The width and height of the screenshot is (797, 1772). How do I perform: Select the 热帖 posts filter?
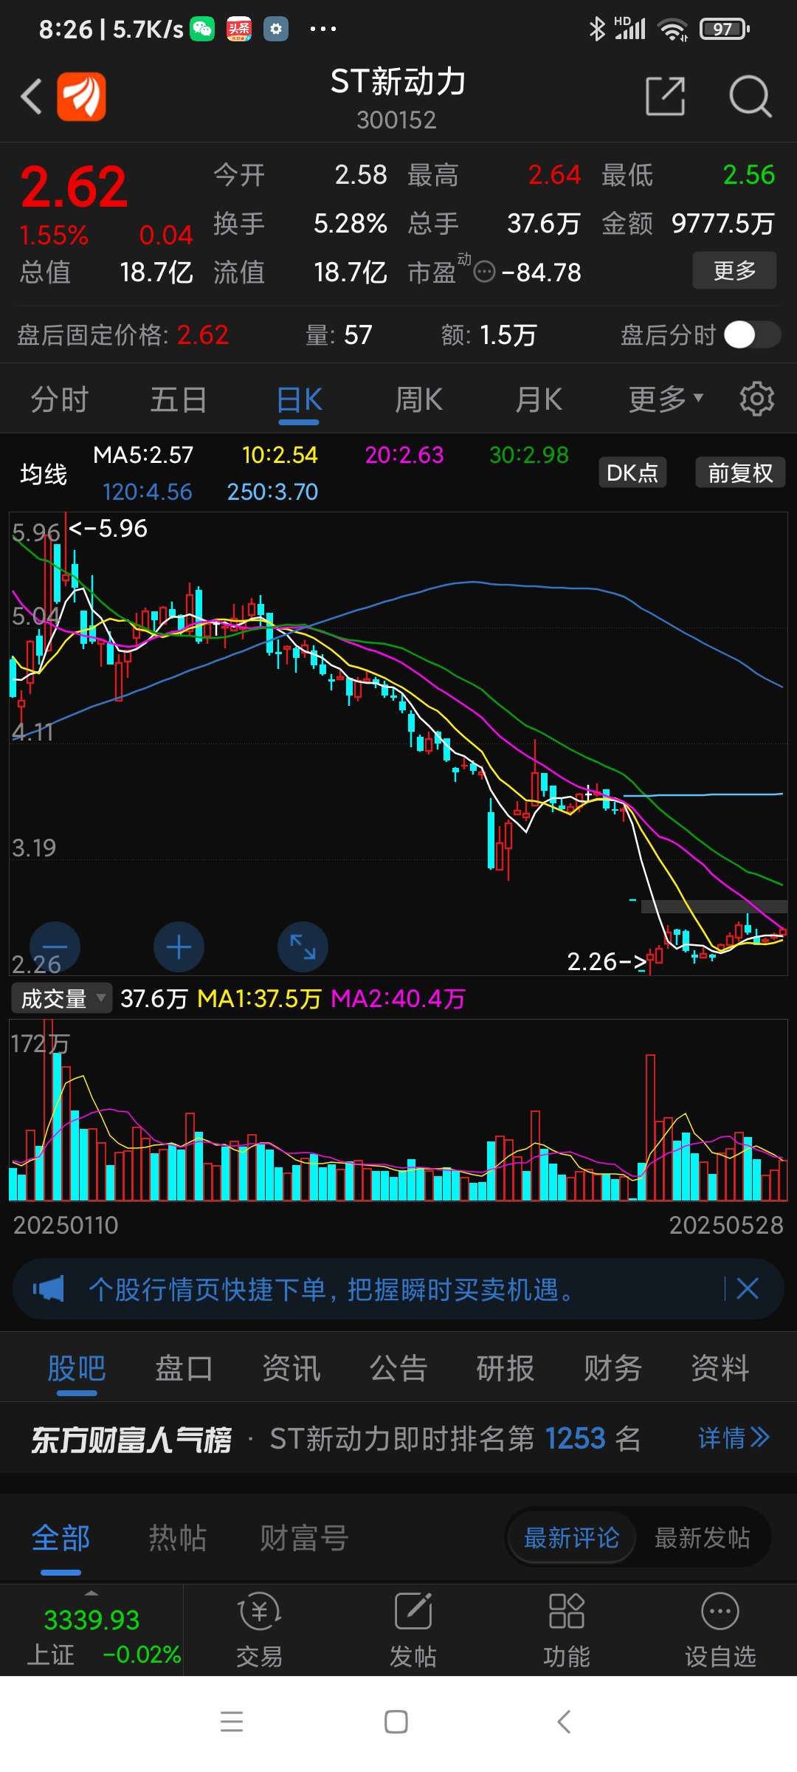178,1539
